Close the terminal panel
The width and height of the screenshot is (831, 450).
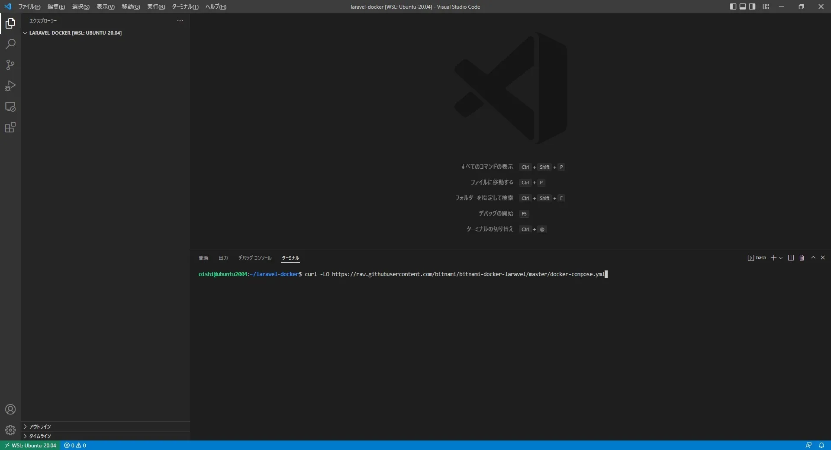point(823,257)
